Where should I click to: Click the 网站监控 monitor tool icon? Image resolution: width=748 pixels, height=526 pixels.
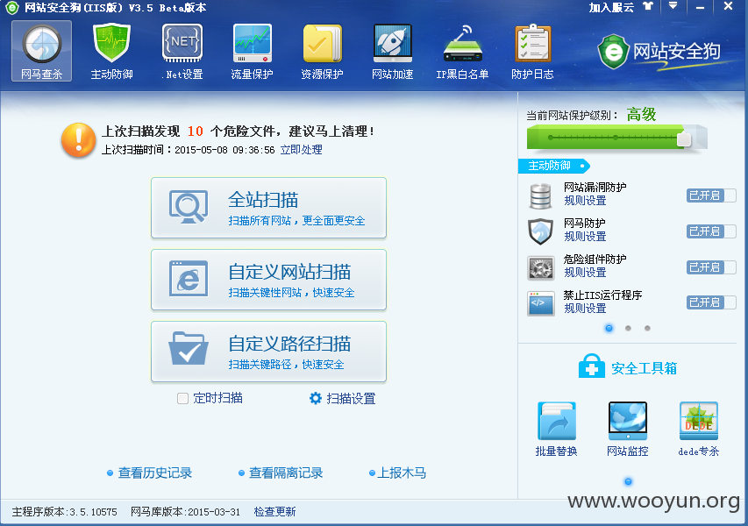coord(628,421)
